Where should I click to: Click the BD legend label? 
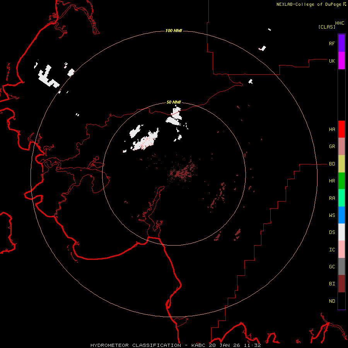coord(332,164)
